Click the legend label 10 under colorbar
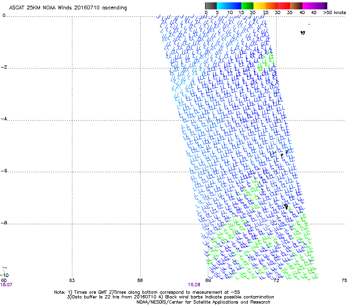 pos(230,13)
